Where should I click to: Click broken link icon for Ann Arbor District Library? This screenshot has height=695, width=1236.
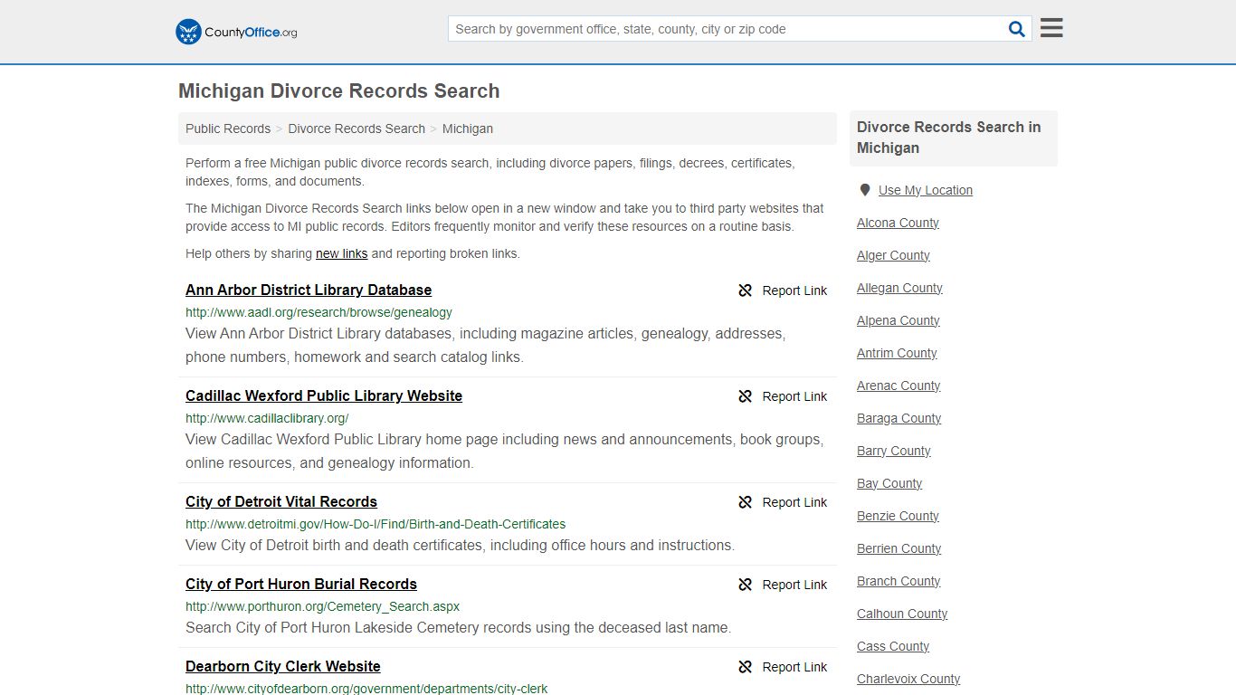[x=746, y=290]
